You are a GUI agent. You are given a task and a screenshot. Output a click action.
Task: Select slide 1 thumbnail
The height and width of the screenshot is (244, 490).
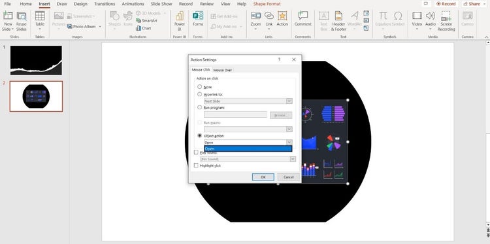pyautogui.click(x=36, y=60)
